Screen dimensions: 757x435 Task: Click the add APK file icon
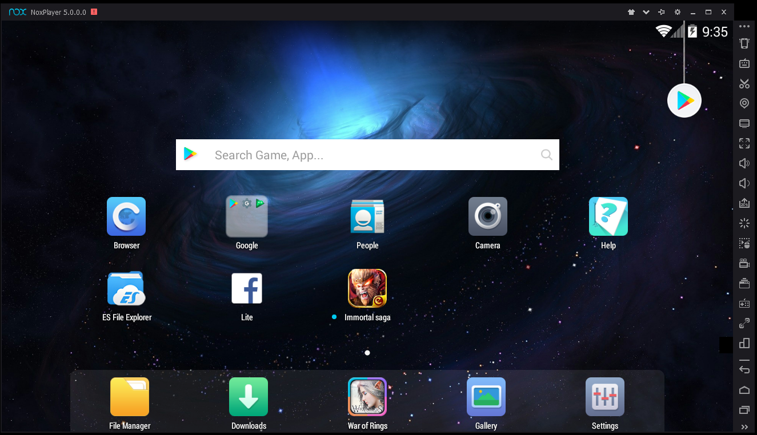coord(744,203)
